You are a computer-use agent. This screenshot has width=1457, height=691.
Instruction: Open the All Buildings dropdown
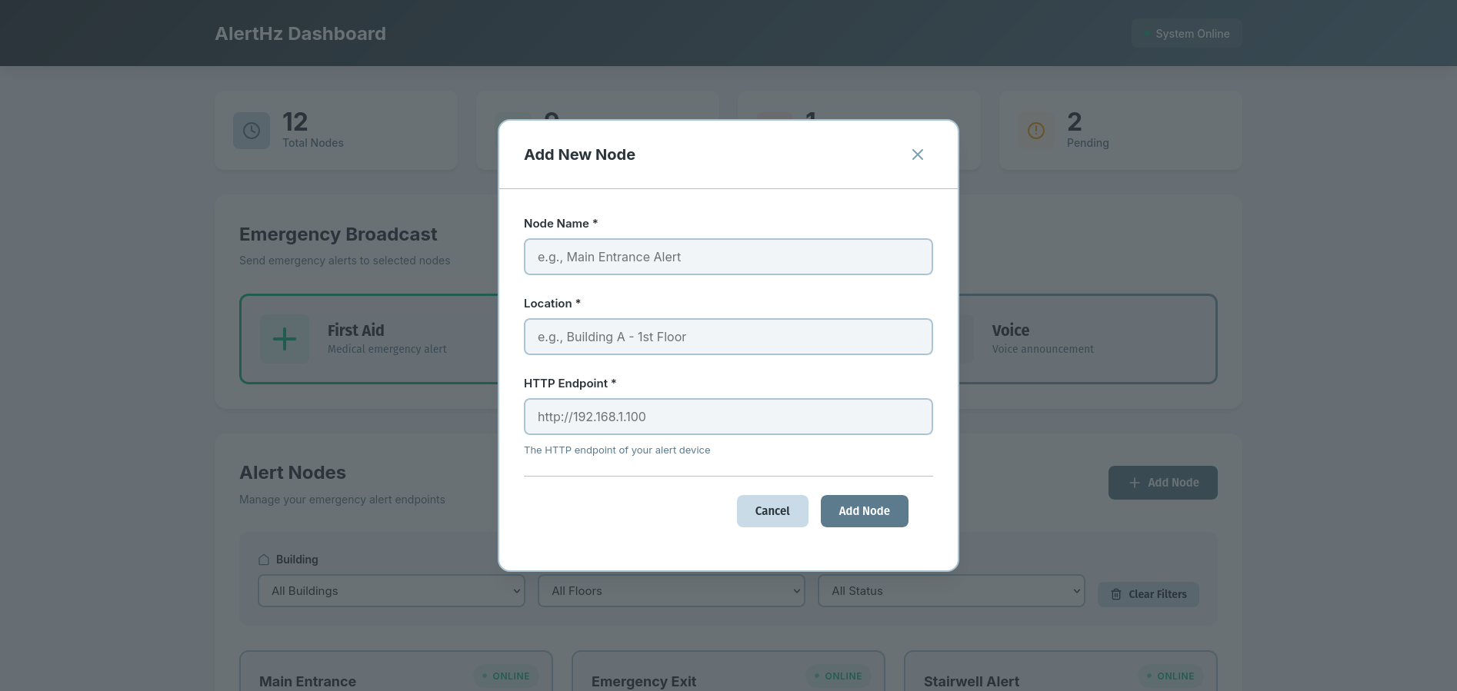[392, 590]
